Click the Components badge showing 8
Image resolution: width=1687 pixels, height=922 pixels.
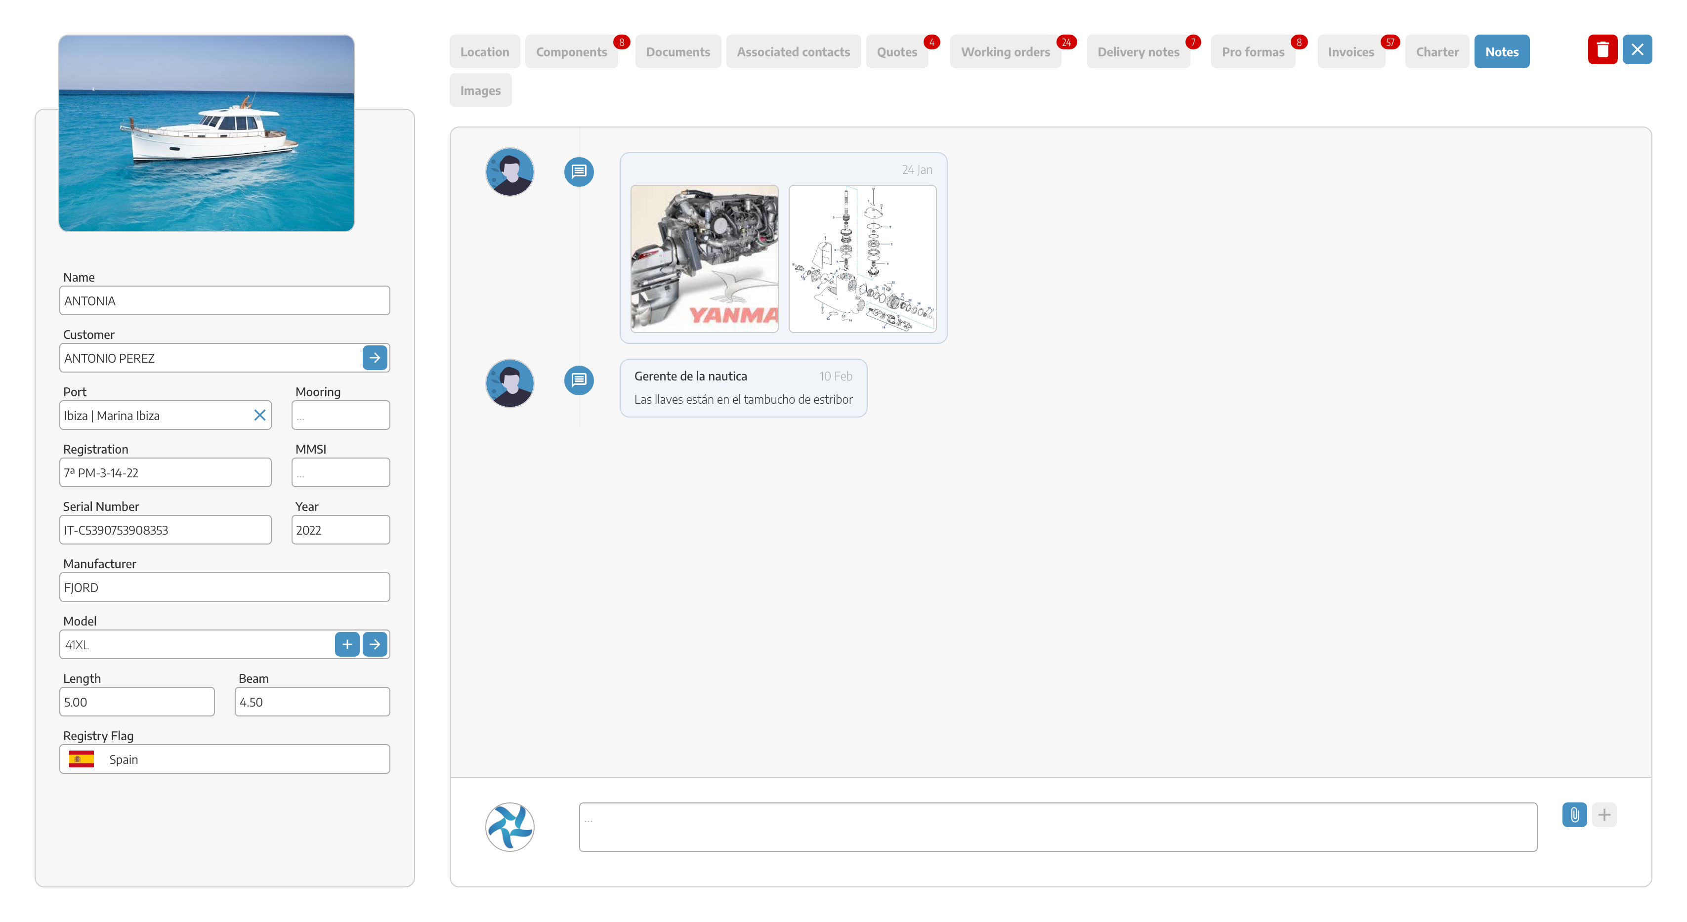[x=622, y=42]
